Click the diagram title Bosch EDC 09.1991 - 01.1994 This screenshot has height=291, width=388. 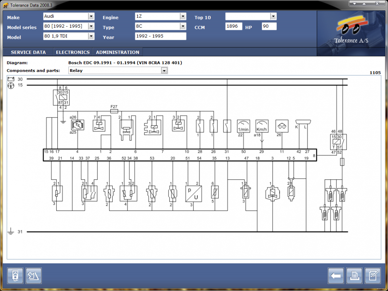coord(125,63)
